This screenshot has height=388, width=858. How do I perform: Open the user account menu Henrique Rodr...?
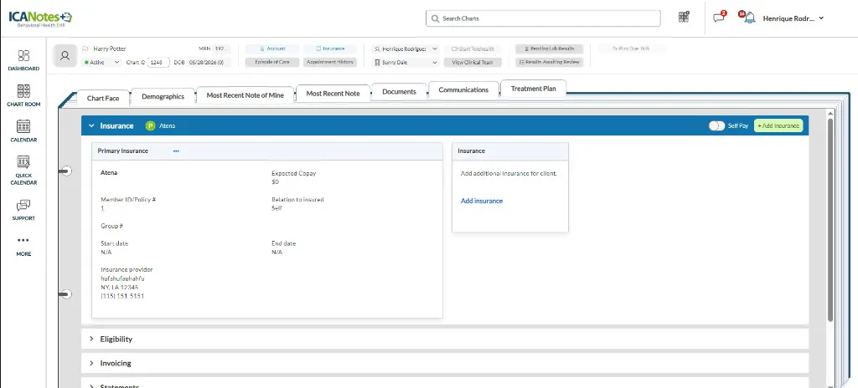[793, 18]
